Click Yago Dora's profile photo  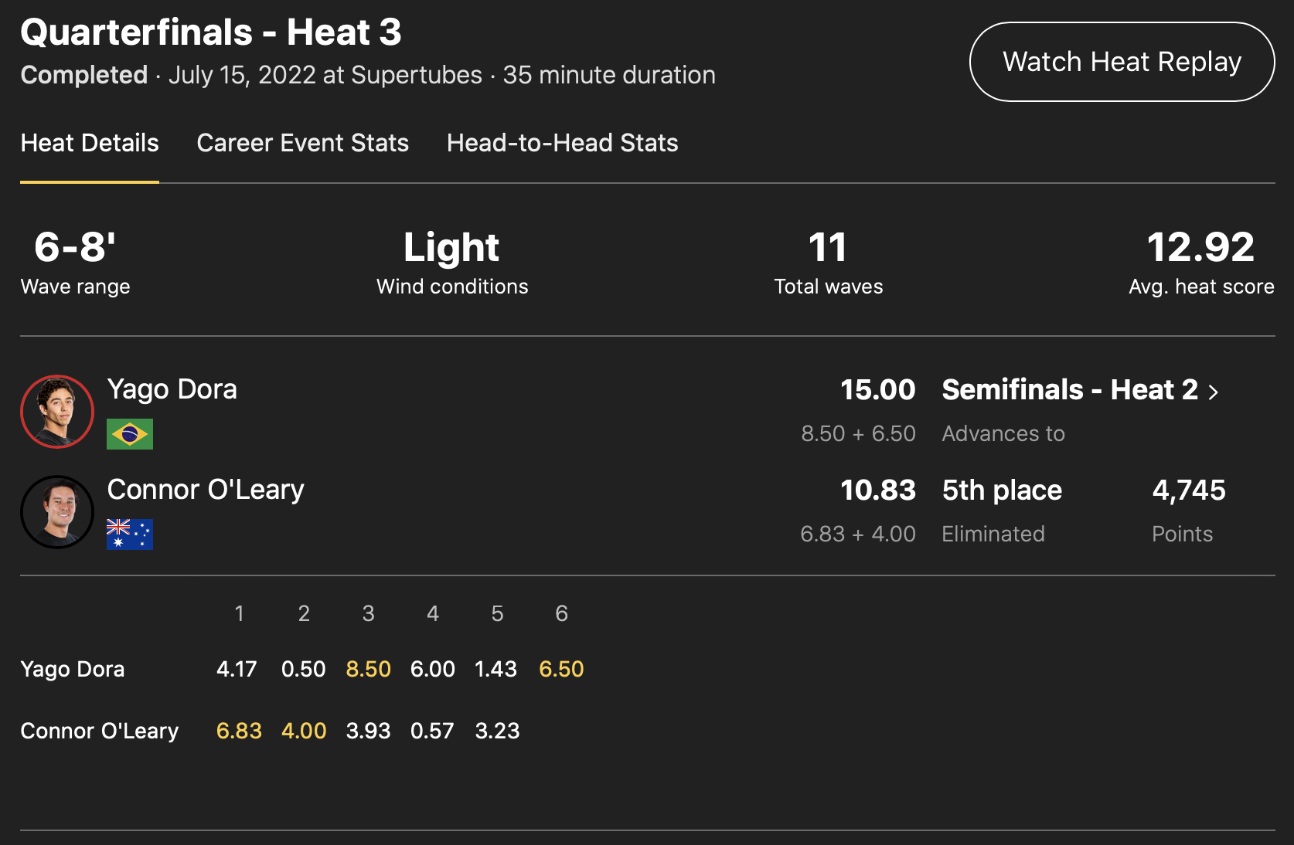pyautogui.click(x=57, y=412)
